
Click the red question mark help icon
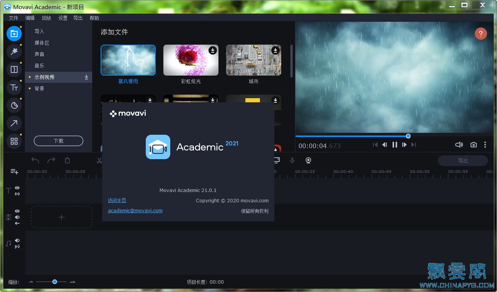[x=481, y=34]
